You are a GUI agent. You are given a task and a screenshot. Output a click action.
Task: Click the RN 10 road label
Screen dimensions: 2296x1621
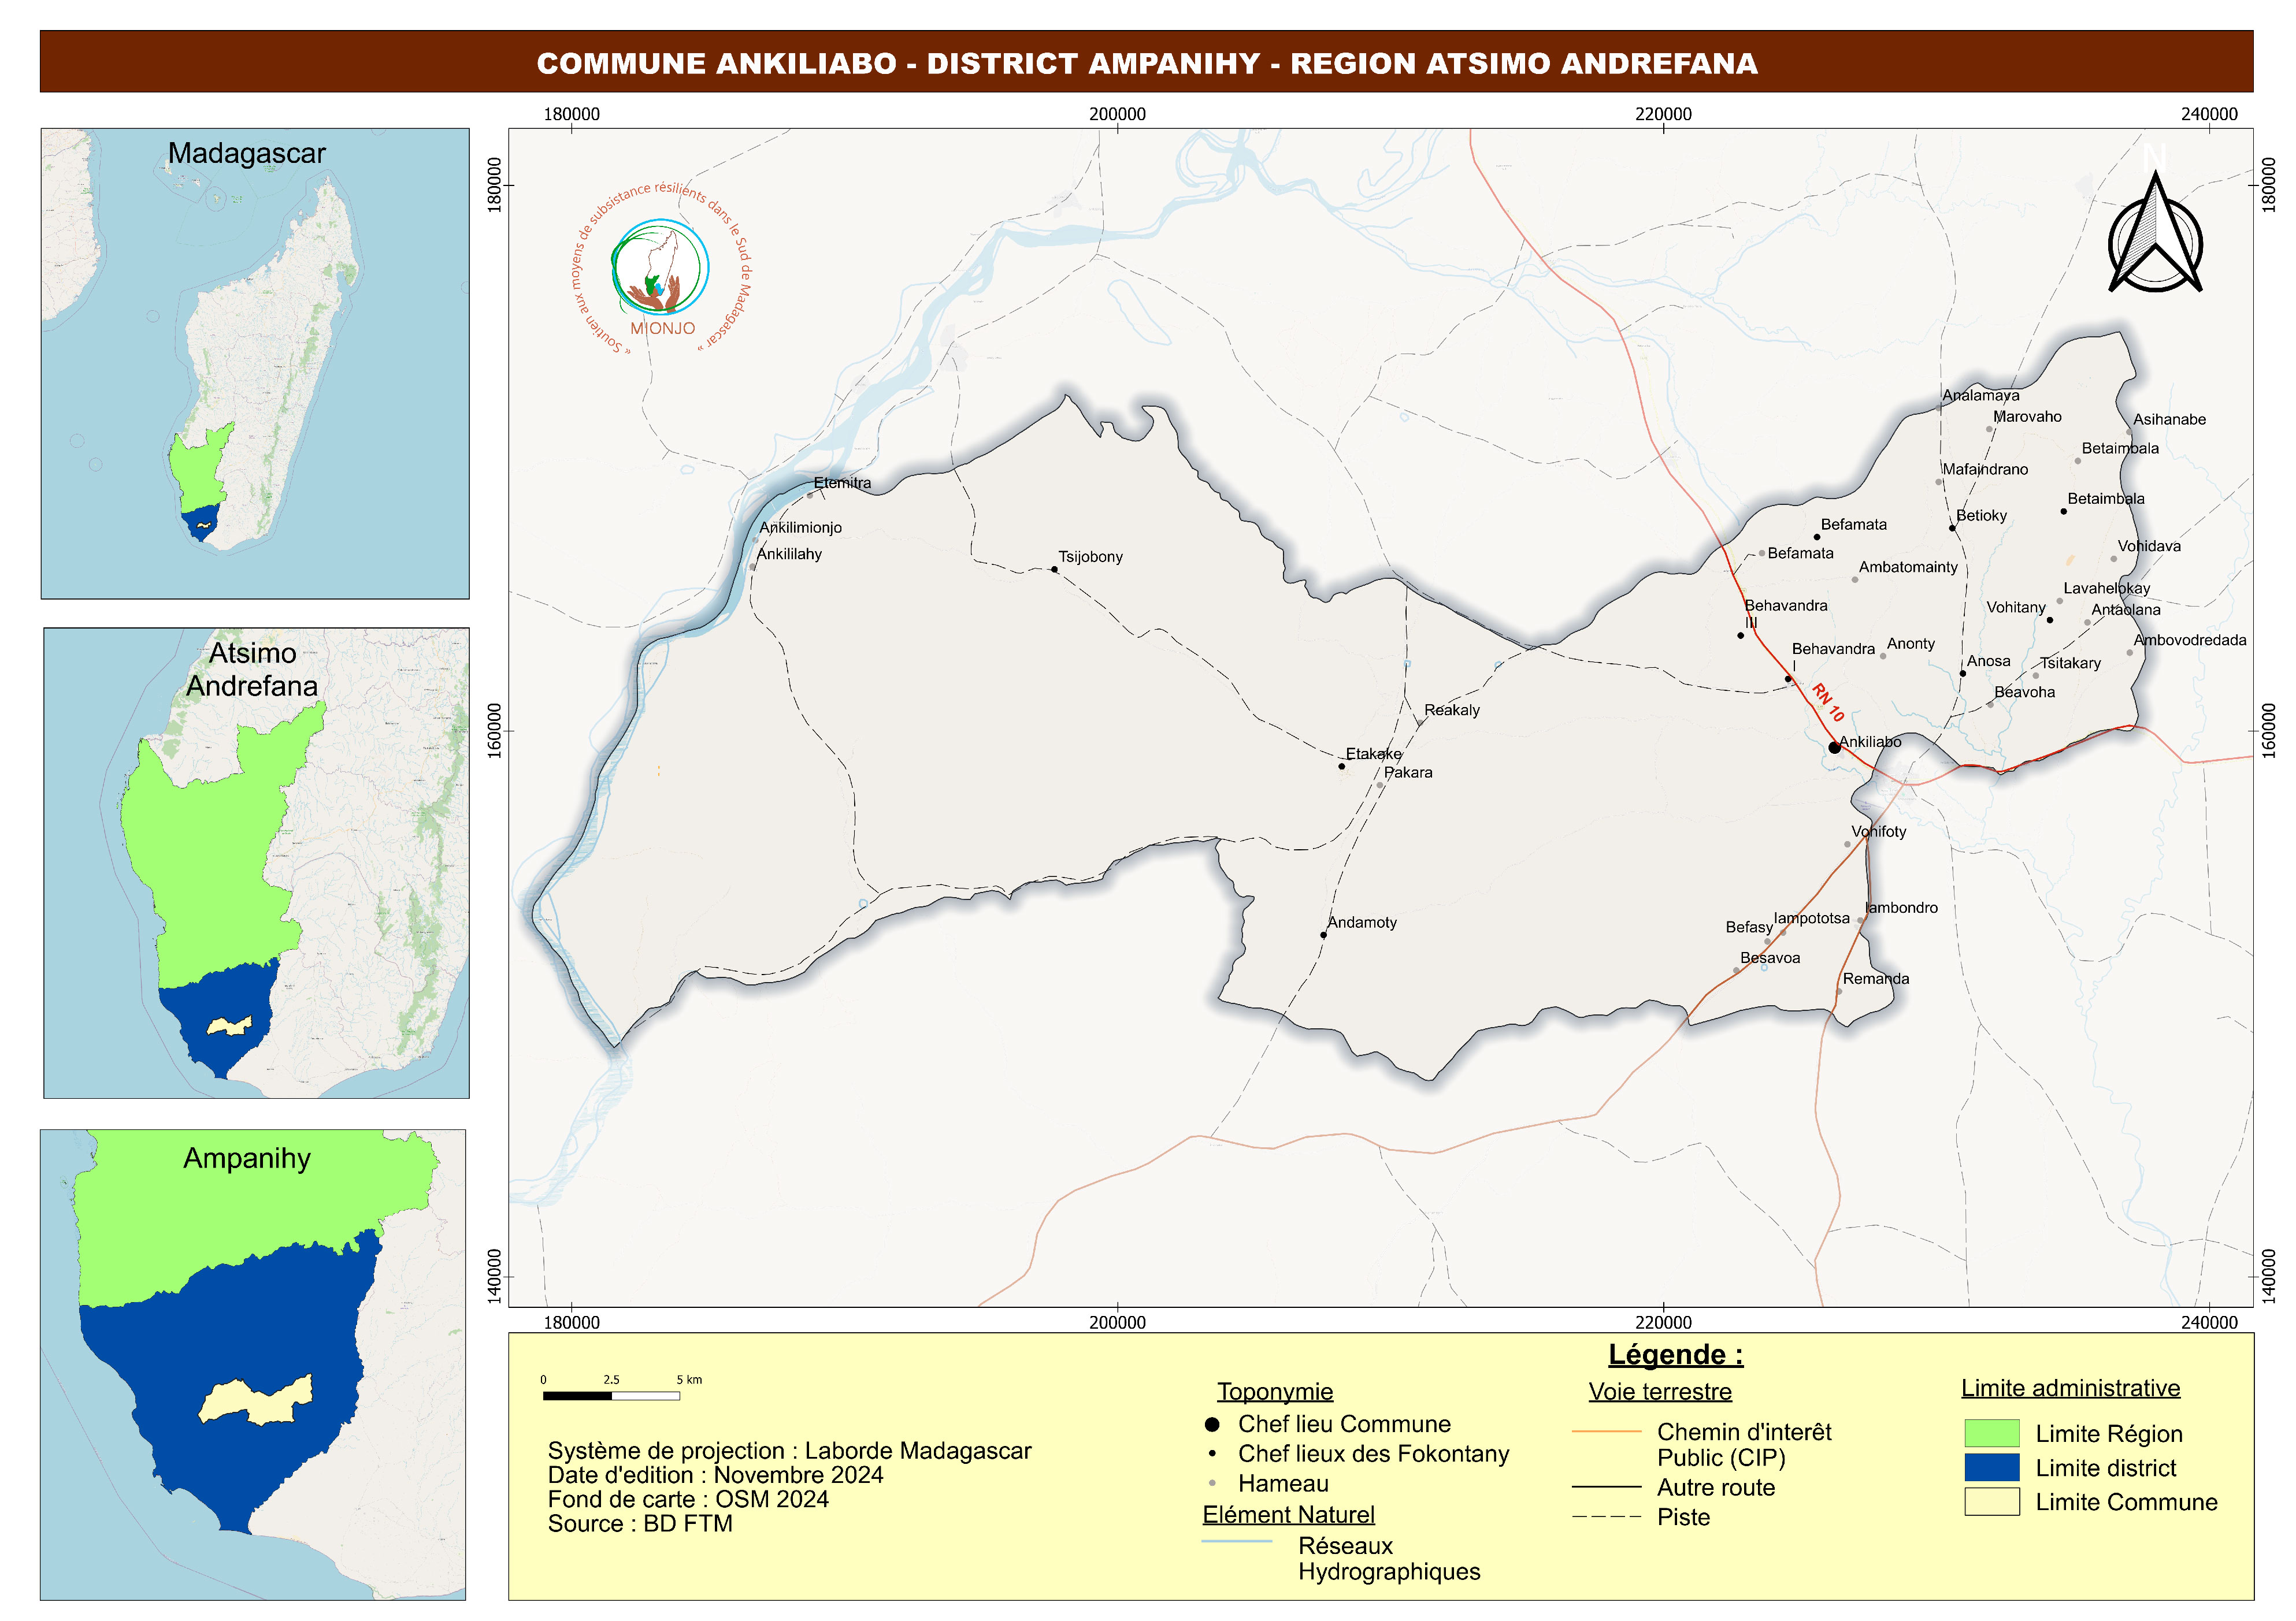coord(1828,702)
